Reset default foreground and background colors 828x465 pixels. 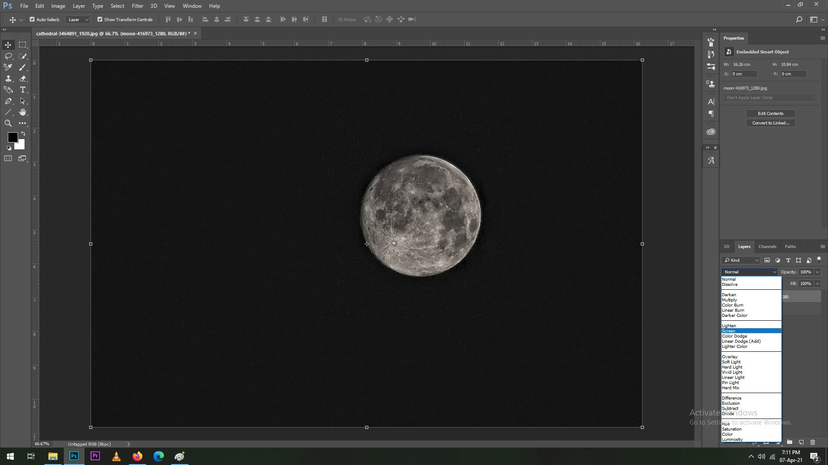click(9, 148)
